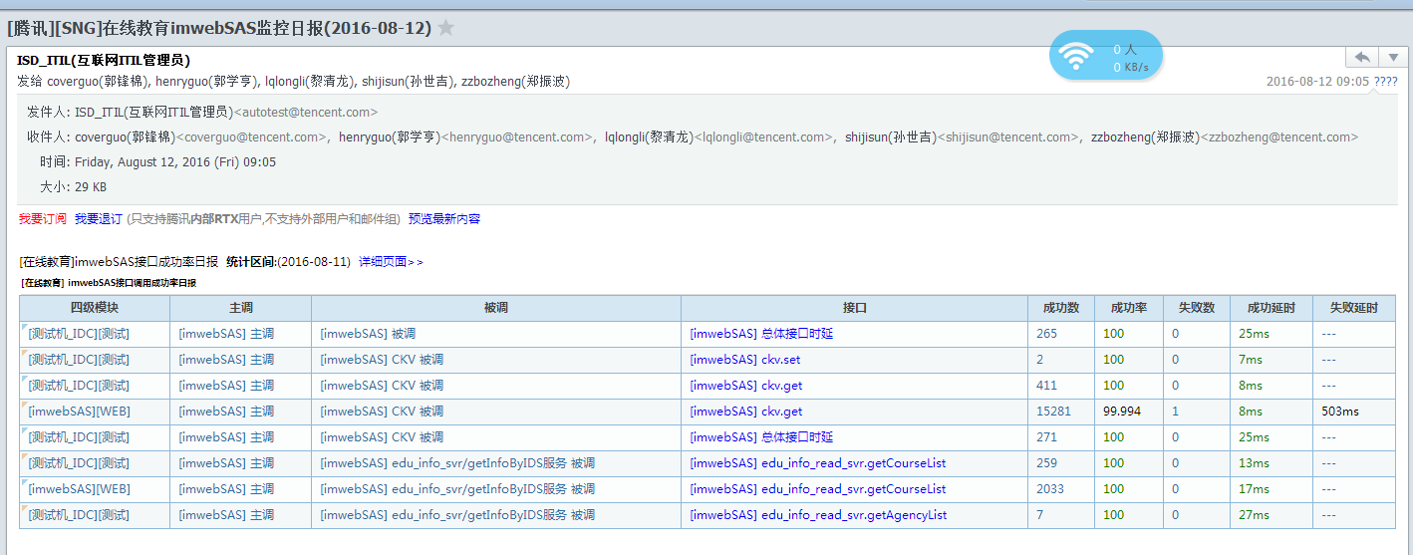Open the 详细页面>> link

pos(392,262)
